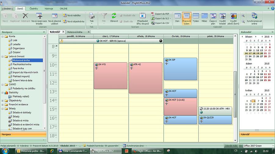This screenshot has width=275, height=154.
Task: Click Nová nabídka button
Action: coord(74,15)
